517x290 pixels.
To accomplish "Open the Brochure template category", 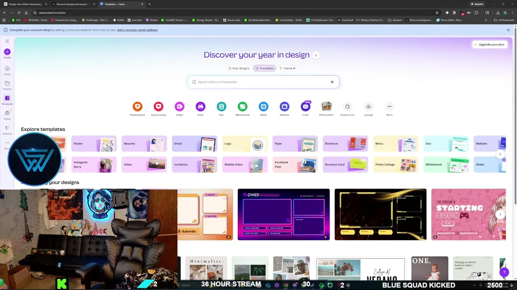I will click(x=345, y=143).
